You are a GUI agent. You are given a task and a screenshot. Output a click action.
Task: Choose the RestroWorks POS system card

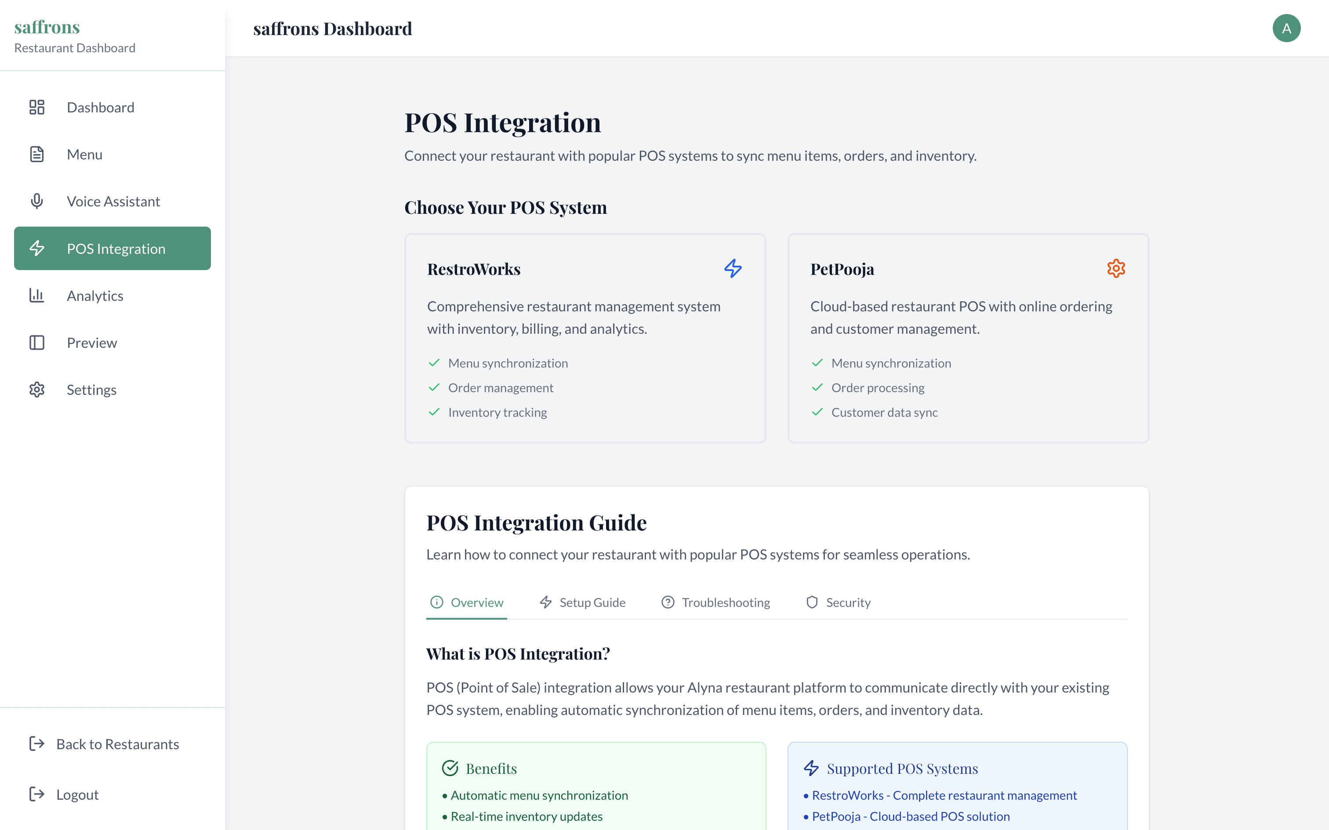point(585,338)
